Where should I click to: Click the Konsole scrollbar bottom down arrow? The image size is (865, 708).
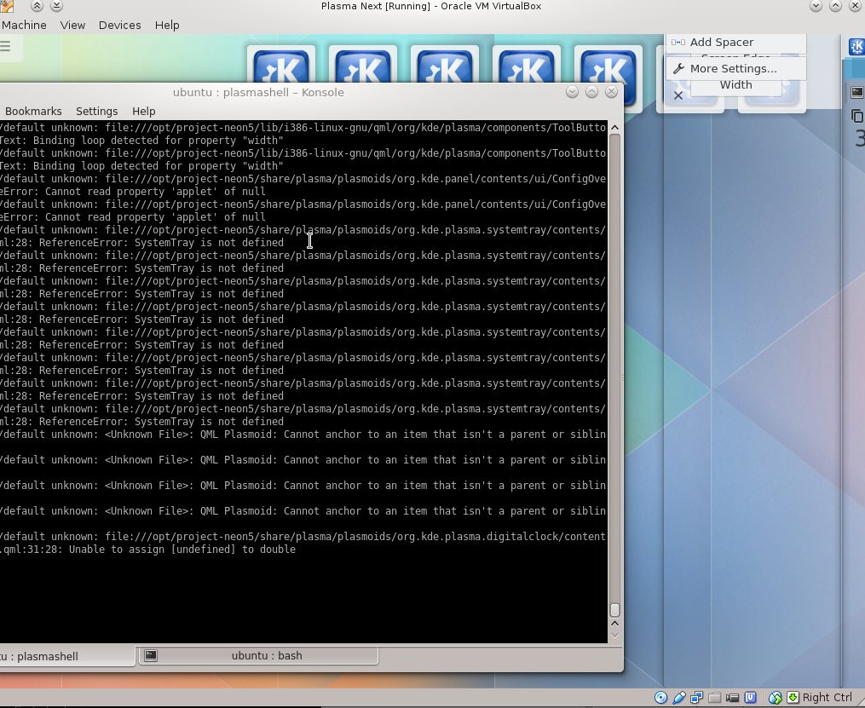pyautogui.click(x=614, y=636)
